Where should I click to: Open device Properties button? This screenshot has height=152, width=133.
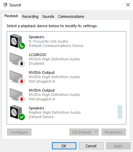(x=114, y=132)
